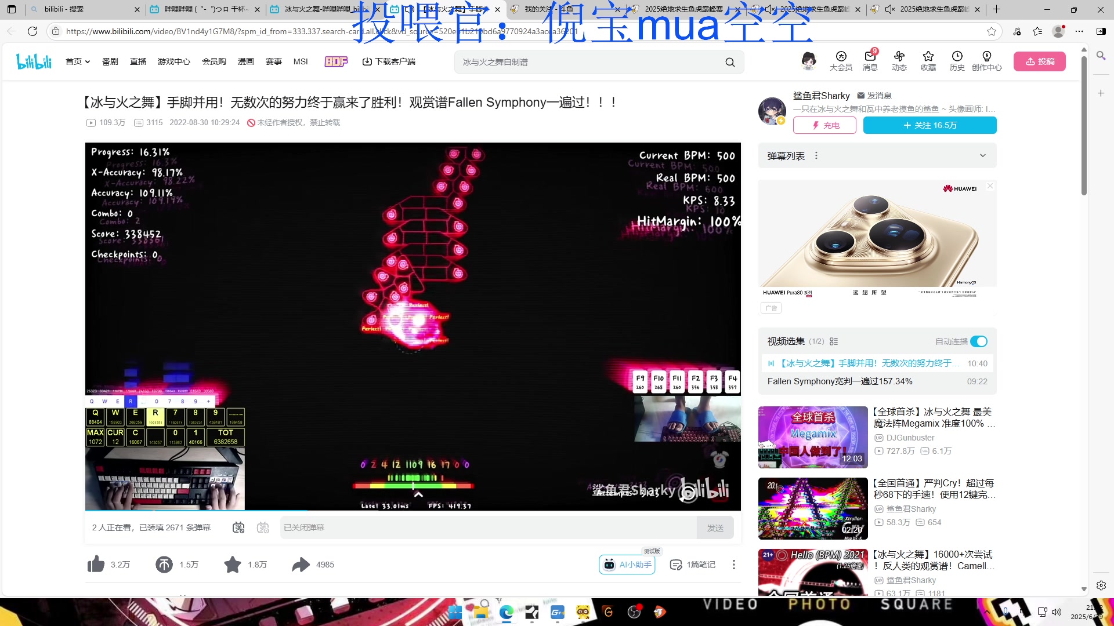This screenshot has width=1114, height=626.
Task: Open browser sidebar search icon
Action: [x=1101, y=56]
